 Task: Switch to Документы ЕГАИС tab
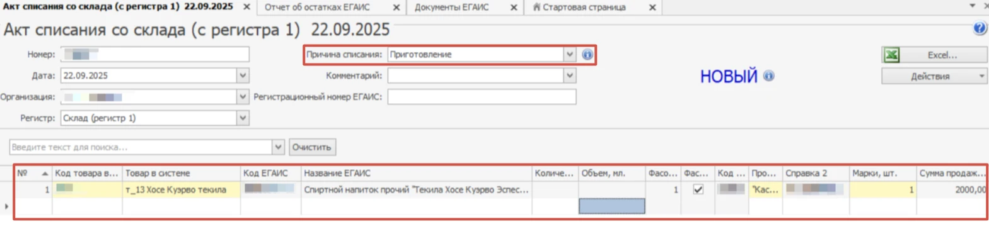coord(451,8)
